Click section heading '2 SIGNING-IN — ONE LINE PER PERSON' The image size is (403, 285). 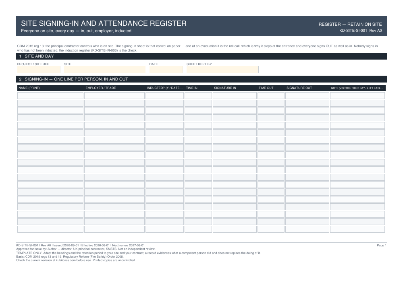201,79
